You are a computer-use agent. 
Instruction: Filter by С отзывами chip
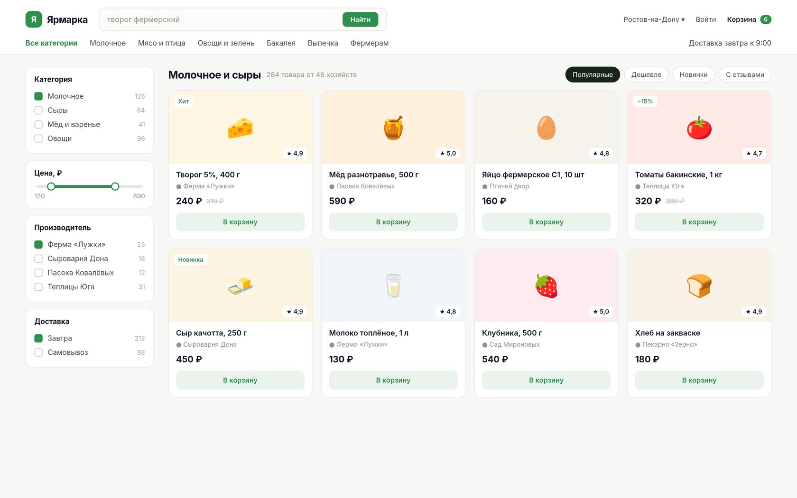745,74
